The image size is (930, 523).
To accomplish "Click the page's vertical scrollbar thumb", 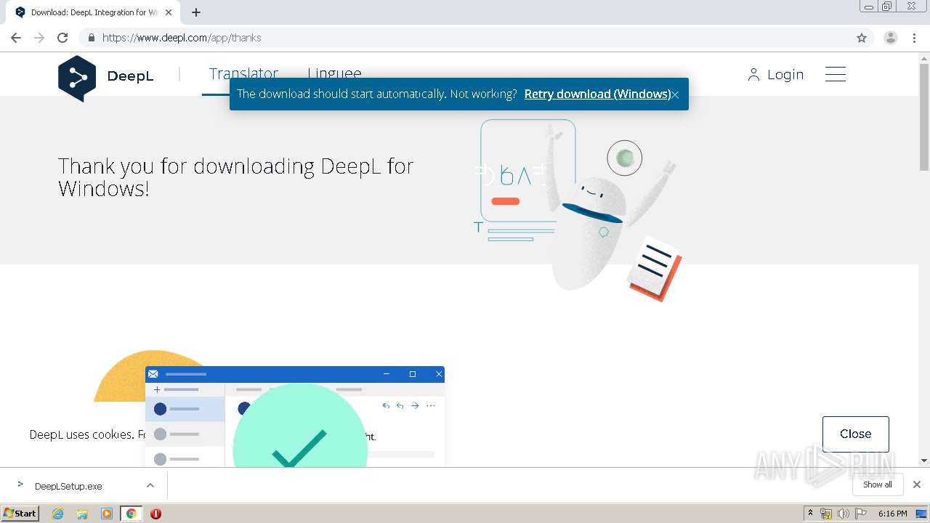I will (924, 117).
